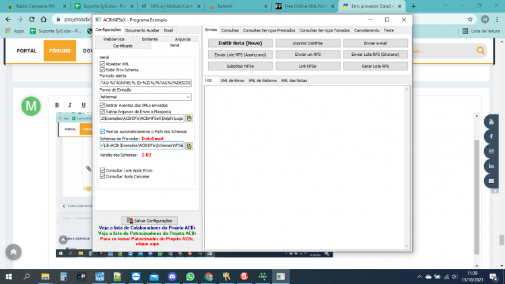Switch to Documento Auxiliar tab
The image size is (505, 284).
point(142,30)
